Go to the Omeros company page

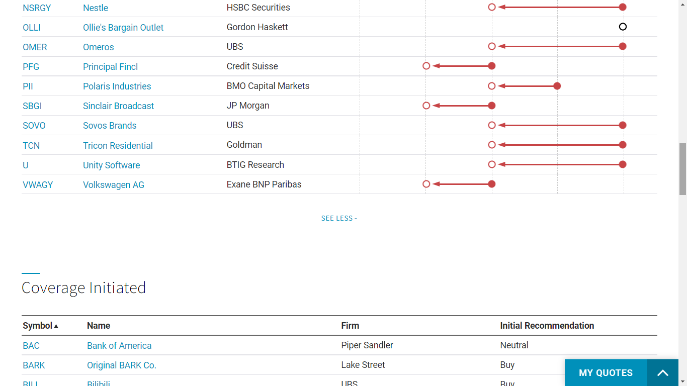coord(99,47)
